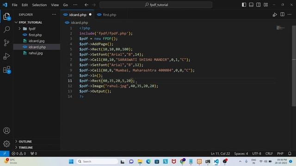Open the remote window indicator in the status bar
This screenshot has height=166, width=296.
coord(5,154)
